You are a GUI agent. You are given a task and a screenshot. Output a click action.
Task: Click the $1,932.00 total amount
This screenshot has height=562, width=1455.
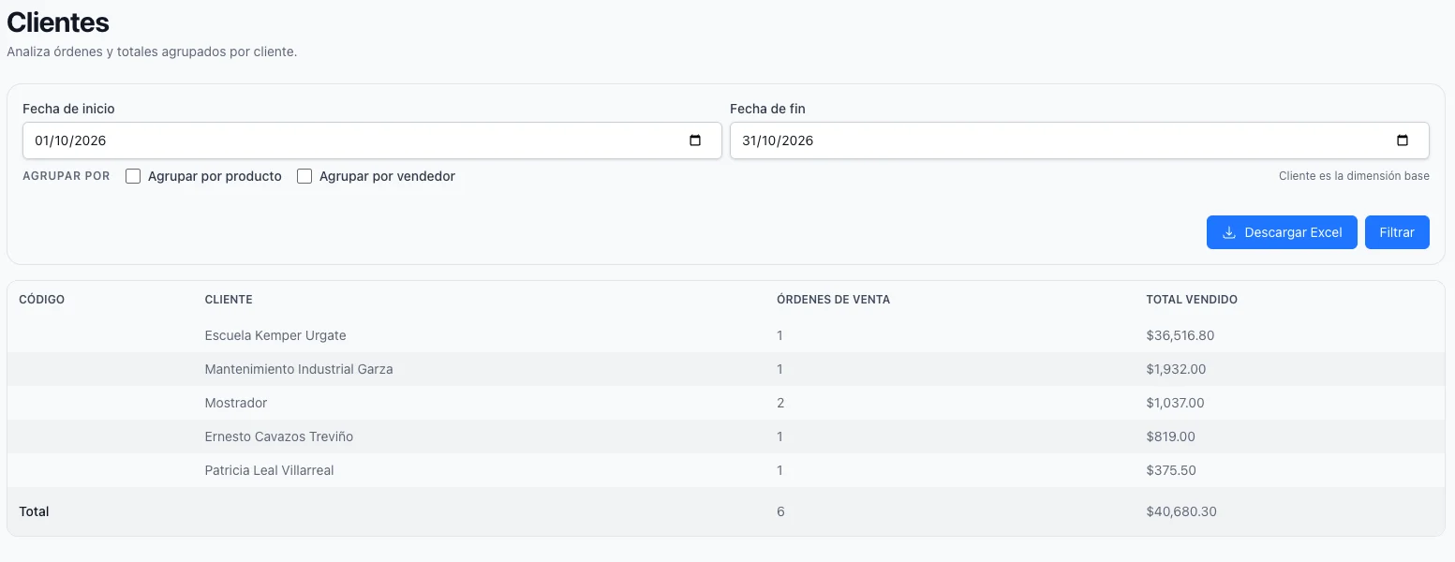click(1176, 369)
